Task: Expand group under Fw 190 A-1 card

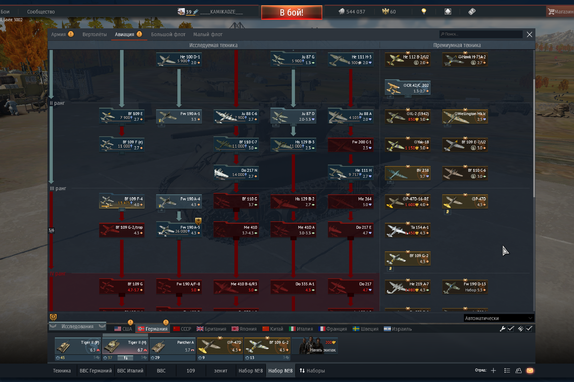Action: [x=161, y=125]
